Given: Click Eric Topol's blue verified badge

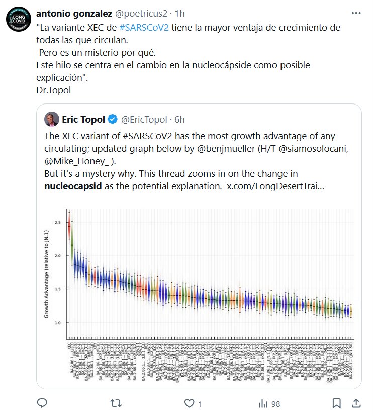Looking at the screenshot, I should [114, 120].
